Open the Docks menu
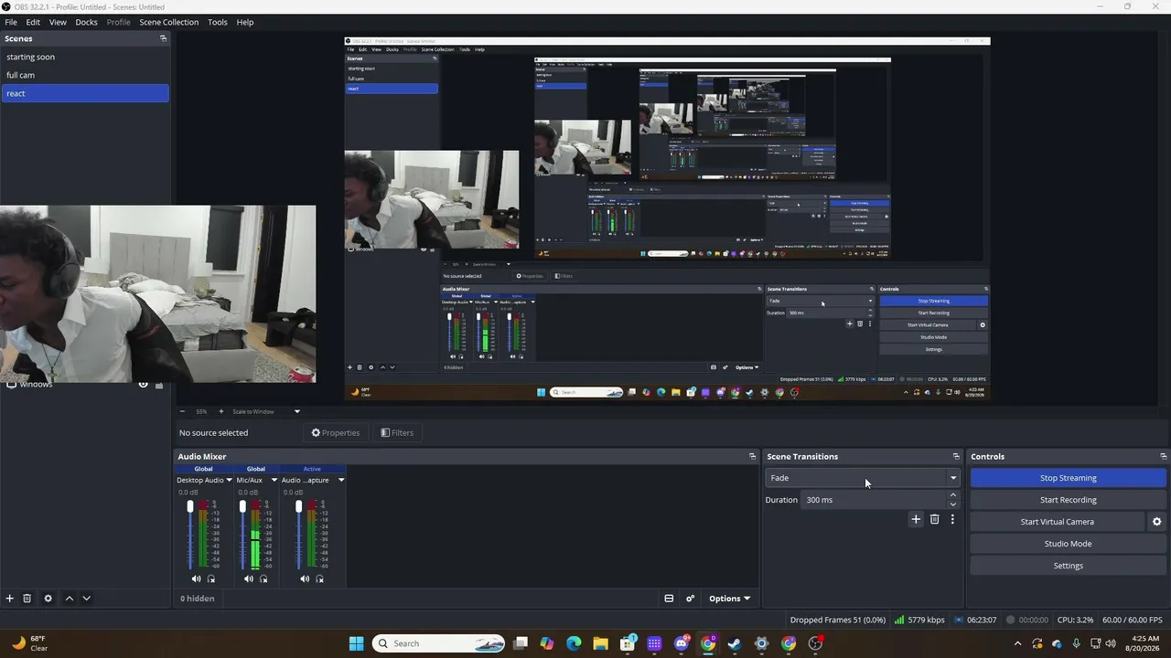This screenshot has width=1171, height=658. (86, 22)
